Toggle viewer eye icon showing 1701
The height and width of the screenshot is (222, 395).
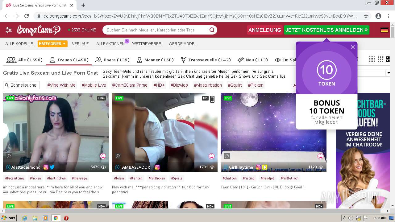click(212, 167)
